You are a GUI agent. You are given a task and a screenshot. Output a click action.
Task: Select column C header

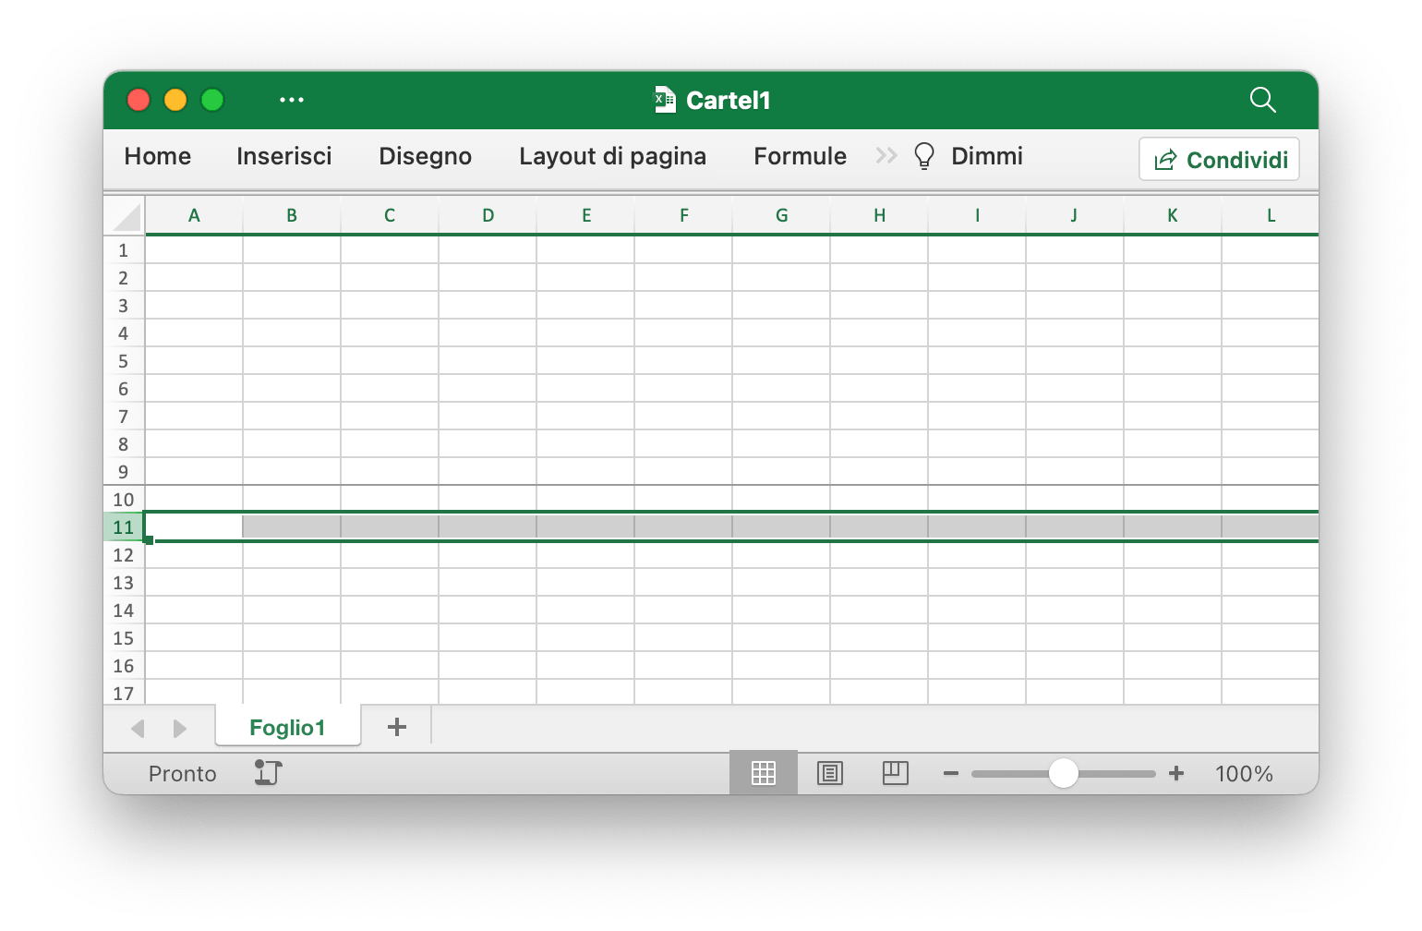coord(390,215)
